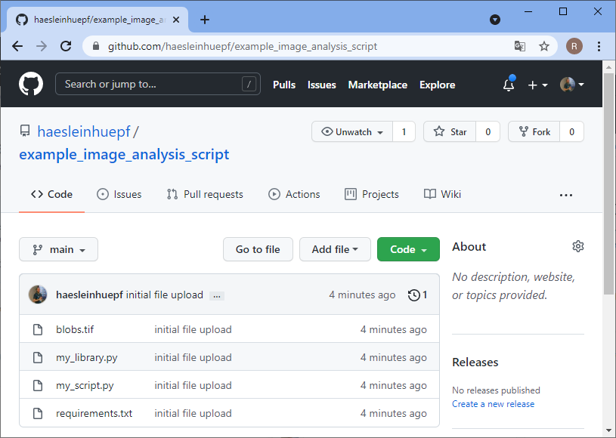
Task: Fork this repository
Action: 534,131
